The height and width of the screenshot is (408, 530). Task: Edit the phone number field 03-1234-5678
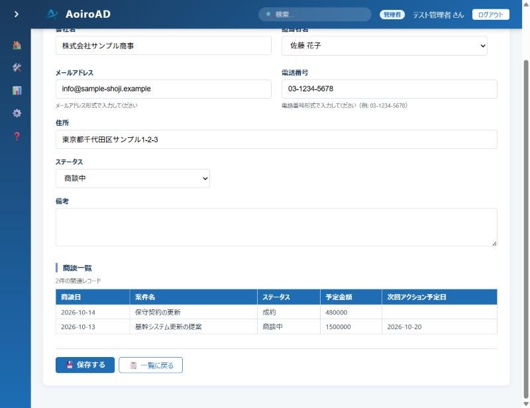click(390, 89)
